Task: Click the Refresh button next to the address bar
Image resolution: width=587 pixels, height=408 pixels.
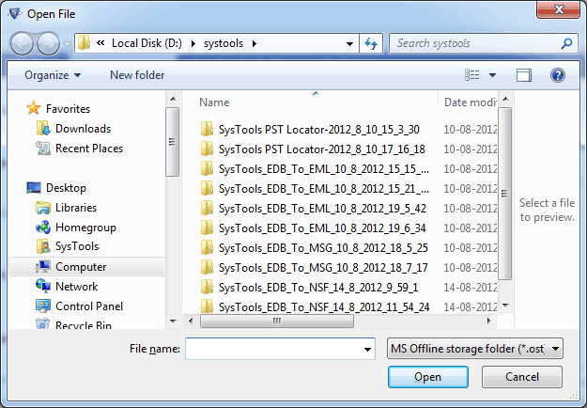Action: pos(371,43)
